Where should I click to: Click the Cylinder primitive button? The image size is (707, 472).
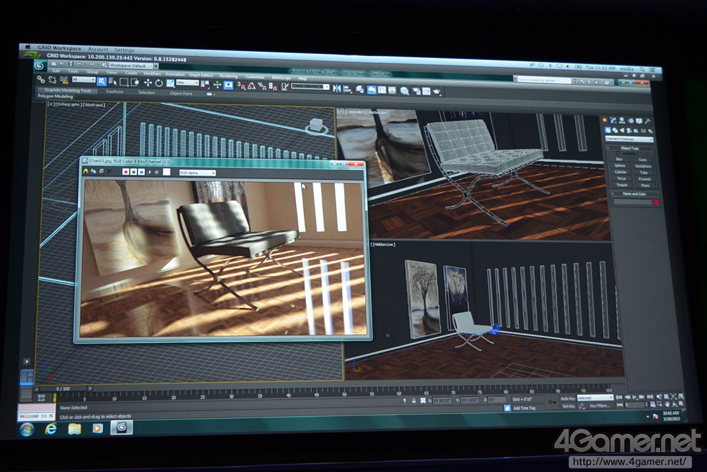pyautogui.click(x=621, y=172)
